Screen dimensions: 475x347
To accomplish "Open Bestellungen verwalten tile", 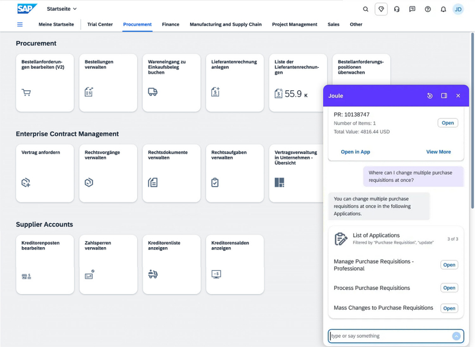I will 107,83.
